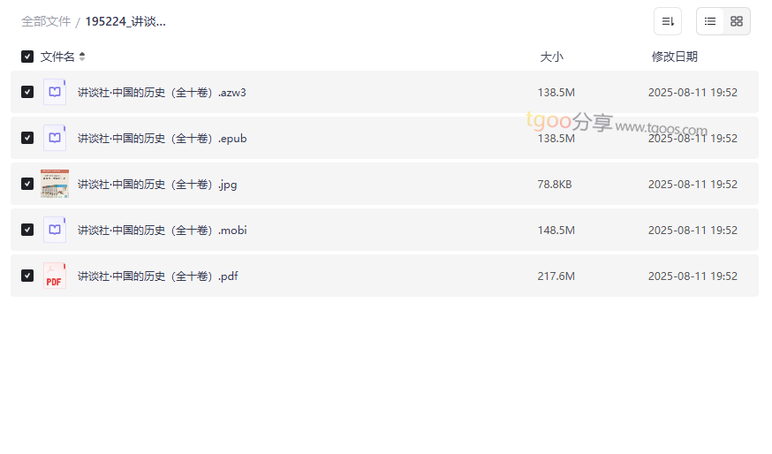772x454 pixels.
Task: Uncheck the azw3 file checkbox
Action: 27,92
